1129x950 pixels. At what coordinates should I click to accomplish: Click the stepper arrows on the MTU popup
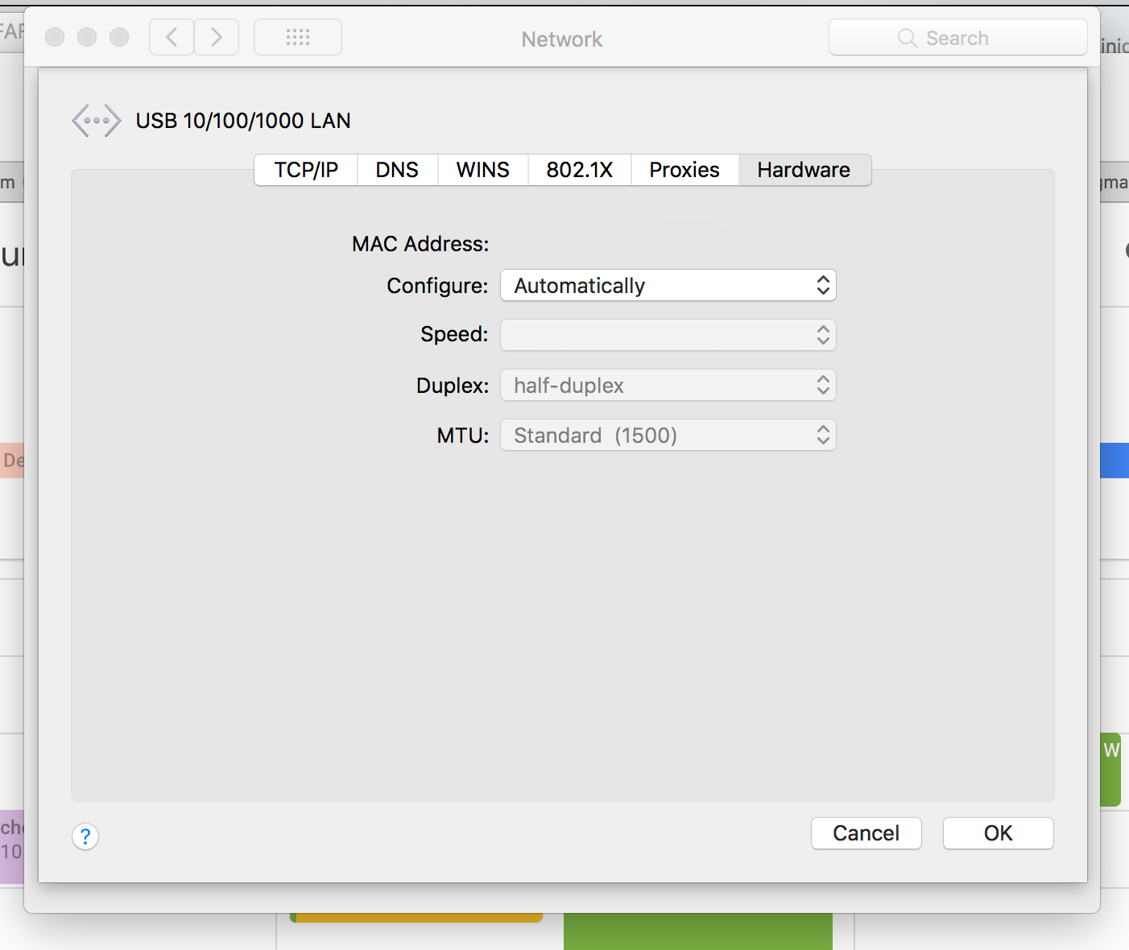point(822,435)
